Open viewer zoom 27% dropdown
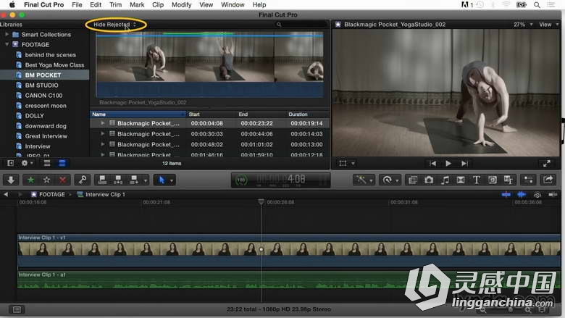The width and height of the screenshot is (565, 318). tap(523, 25)
